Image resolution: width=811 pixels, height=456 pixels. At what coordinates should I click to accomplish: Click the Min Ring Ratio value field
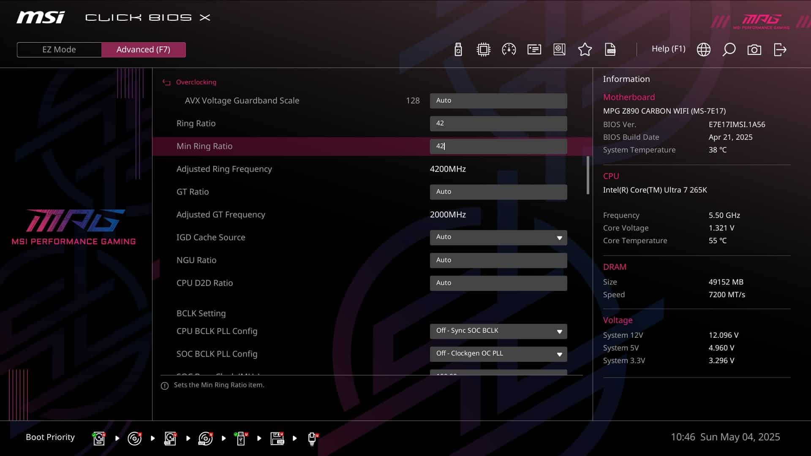coord(498,146)
